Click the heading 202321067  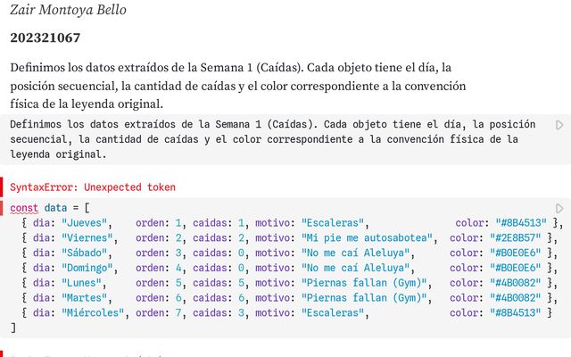point(46,37)
